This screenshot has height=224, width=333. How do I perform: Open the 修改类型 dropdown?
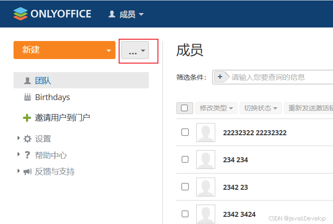pyautogui.click(x=216, y=108)
